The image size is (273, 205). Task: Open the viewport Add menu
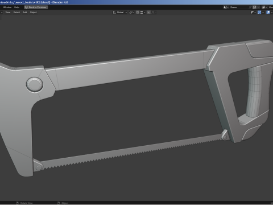pos(25,13)
